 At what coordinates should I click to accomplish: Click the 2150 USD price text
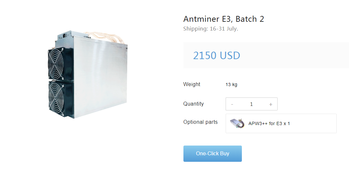click(217, 56)
